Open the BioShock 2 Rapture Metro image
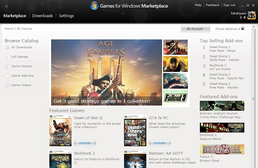Viewport: 258px width, 168px height. pos(222,128)
